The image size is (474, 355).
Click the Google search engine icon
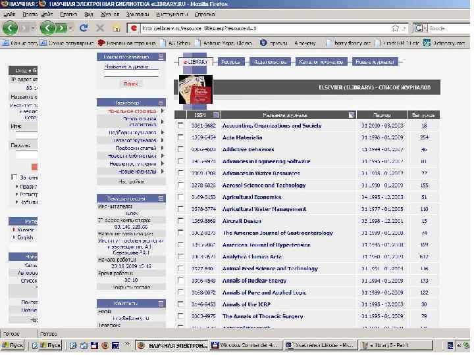[x=419, y=28]
